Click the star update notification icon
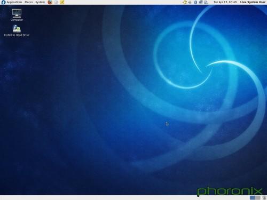 [185, 2]
